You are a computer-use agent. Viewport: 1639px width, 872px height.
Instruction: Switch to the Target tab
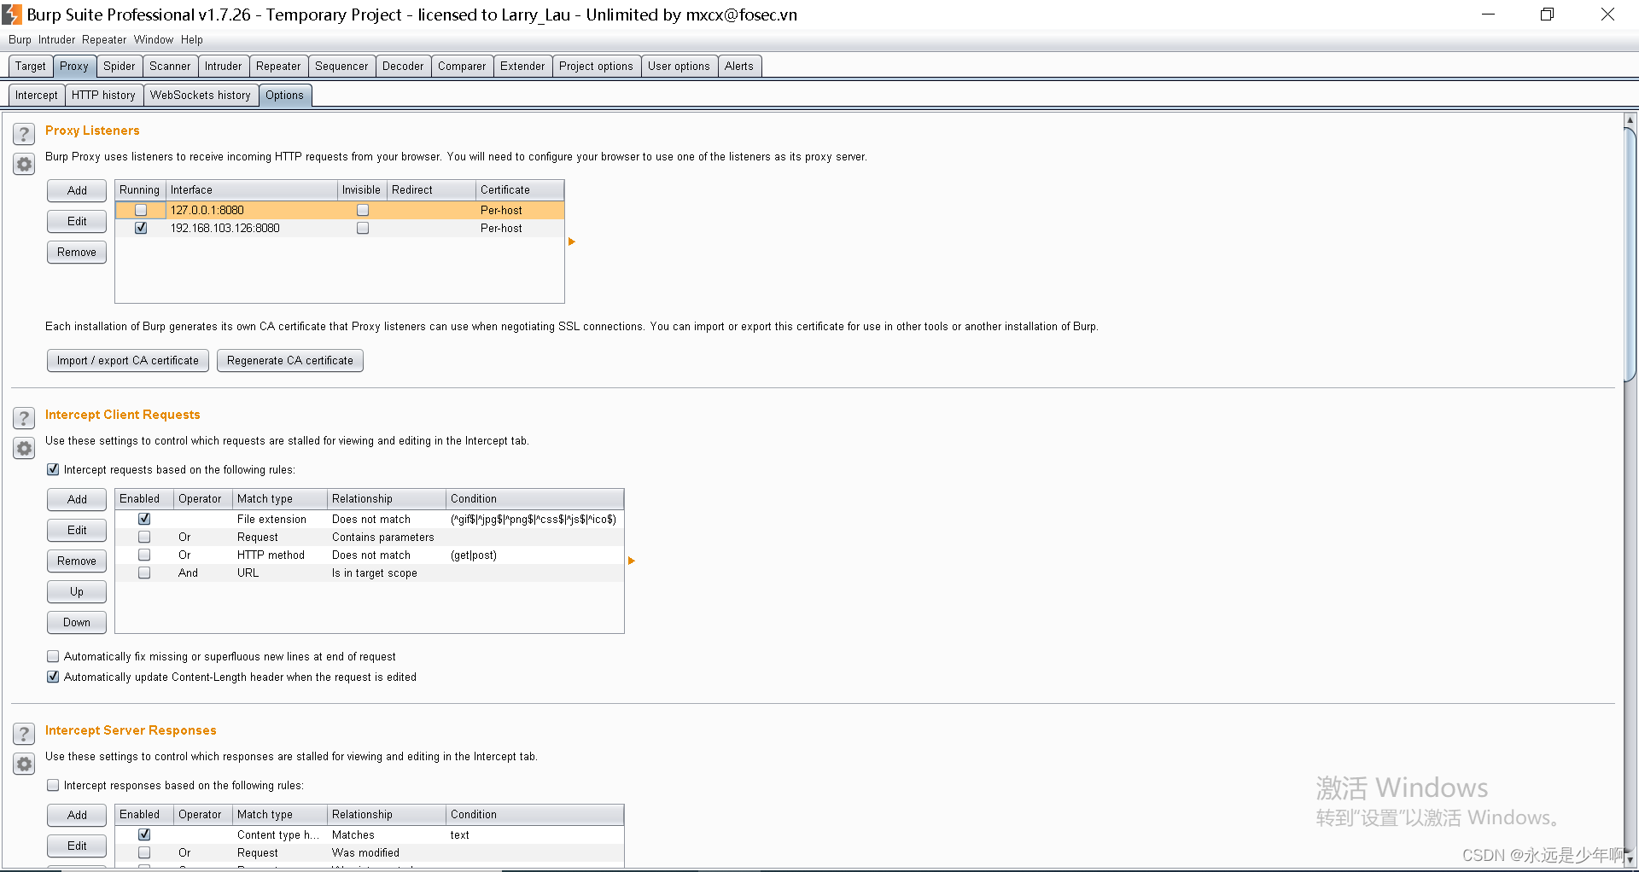point(31,66)
